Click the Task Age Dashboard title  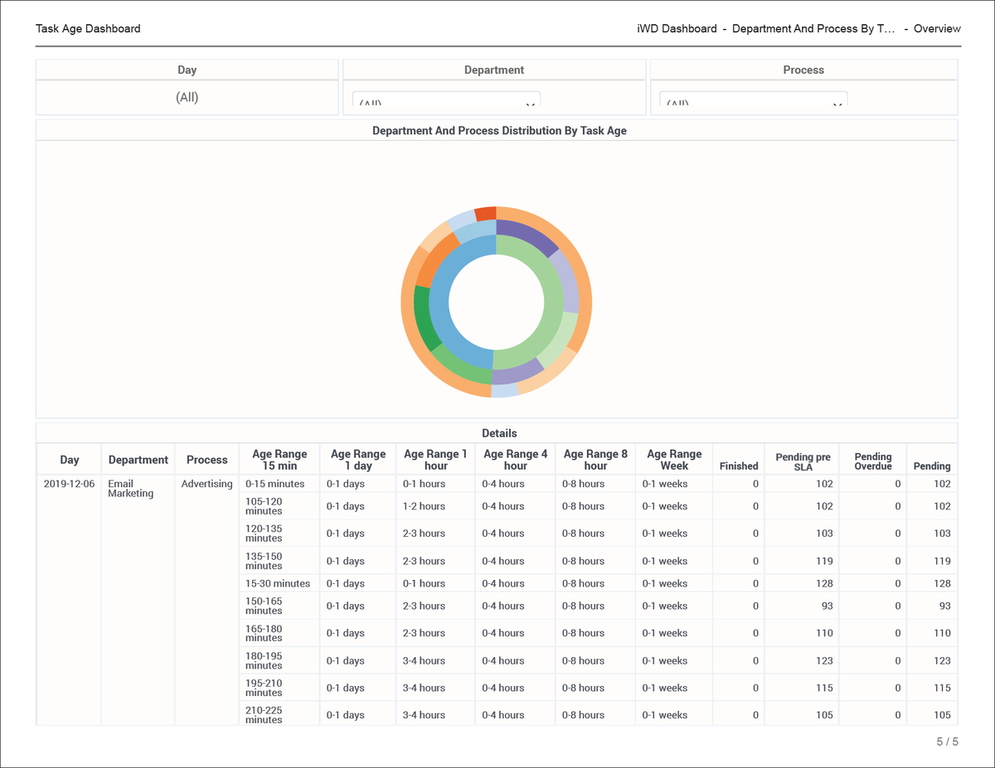point(88,28)
